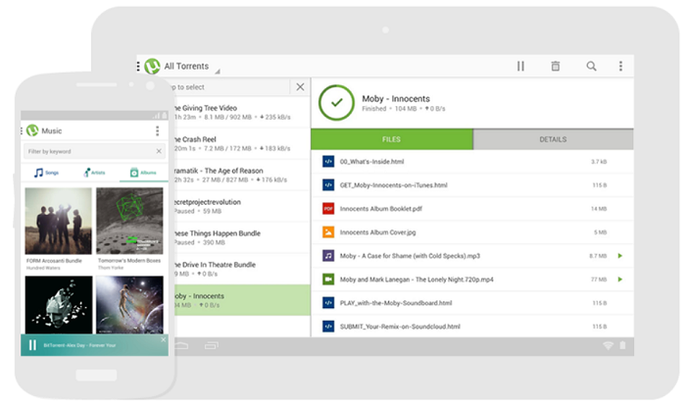Switch to the Albums tab on phone
686x409 pixels.
pos(143,173)
